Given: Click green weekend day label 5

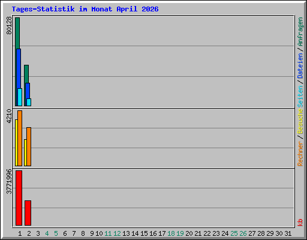Looking at the screenshot, I should point(56,233).
